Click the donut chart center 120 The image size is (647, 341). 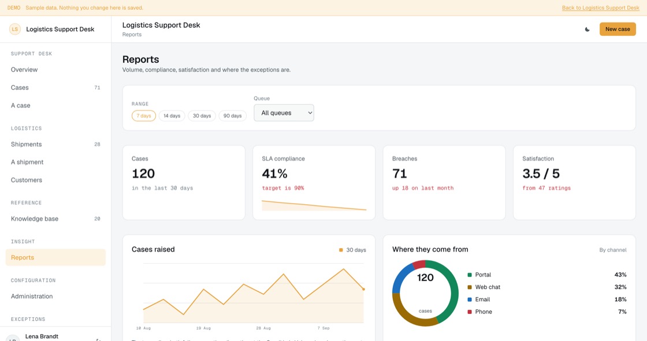click(x=425, y=278)
